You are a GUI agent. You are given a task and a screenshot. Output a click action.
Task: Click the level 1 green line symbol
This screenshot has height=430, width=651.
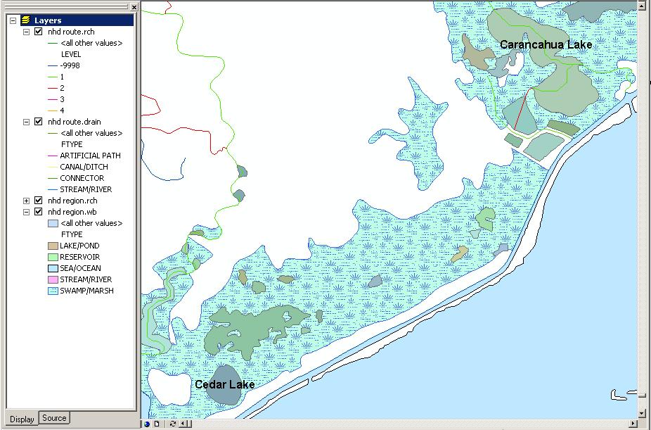53,77
